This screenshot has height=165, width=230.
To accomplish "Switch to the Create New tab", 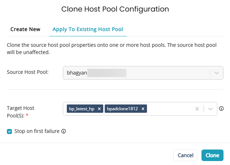I will coord(25,29).
